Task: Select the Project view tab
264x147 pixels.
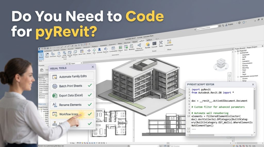Action: pos(76,63)
